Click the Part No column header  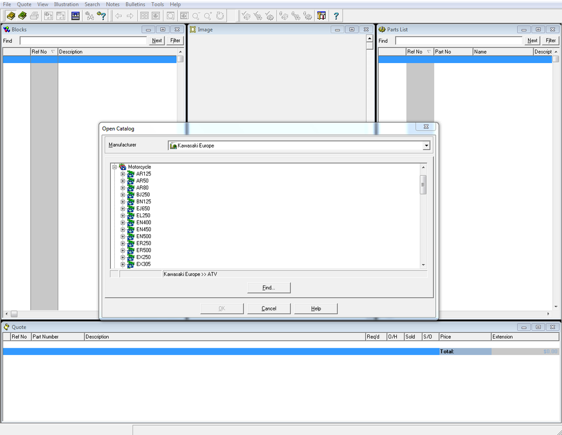click(453, 52)
